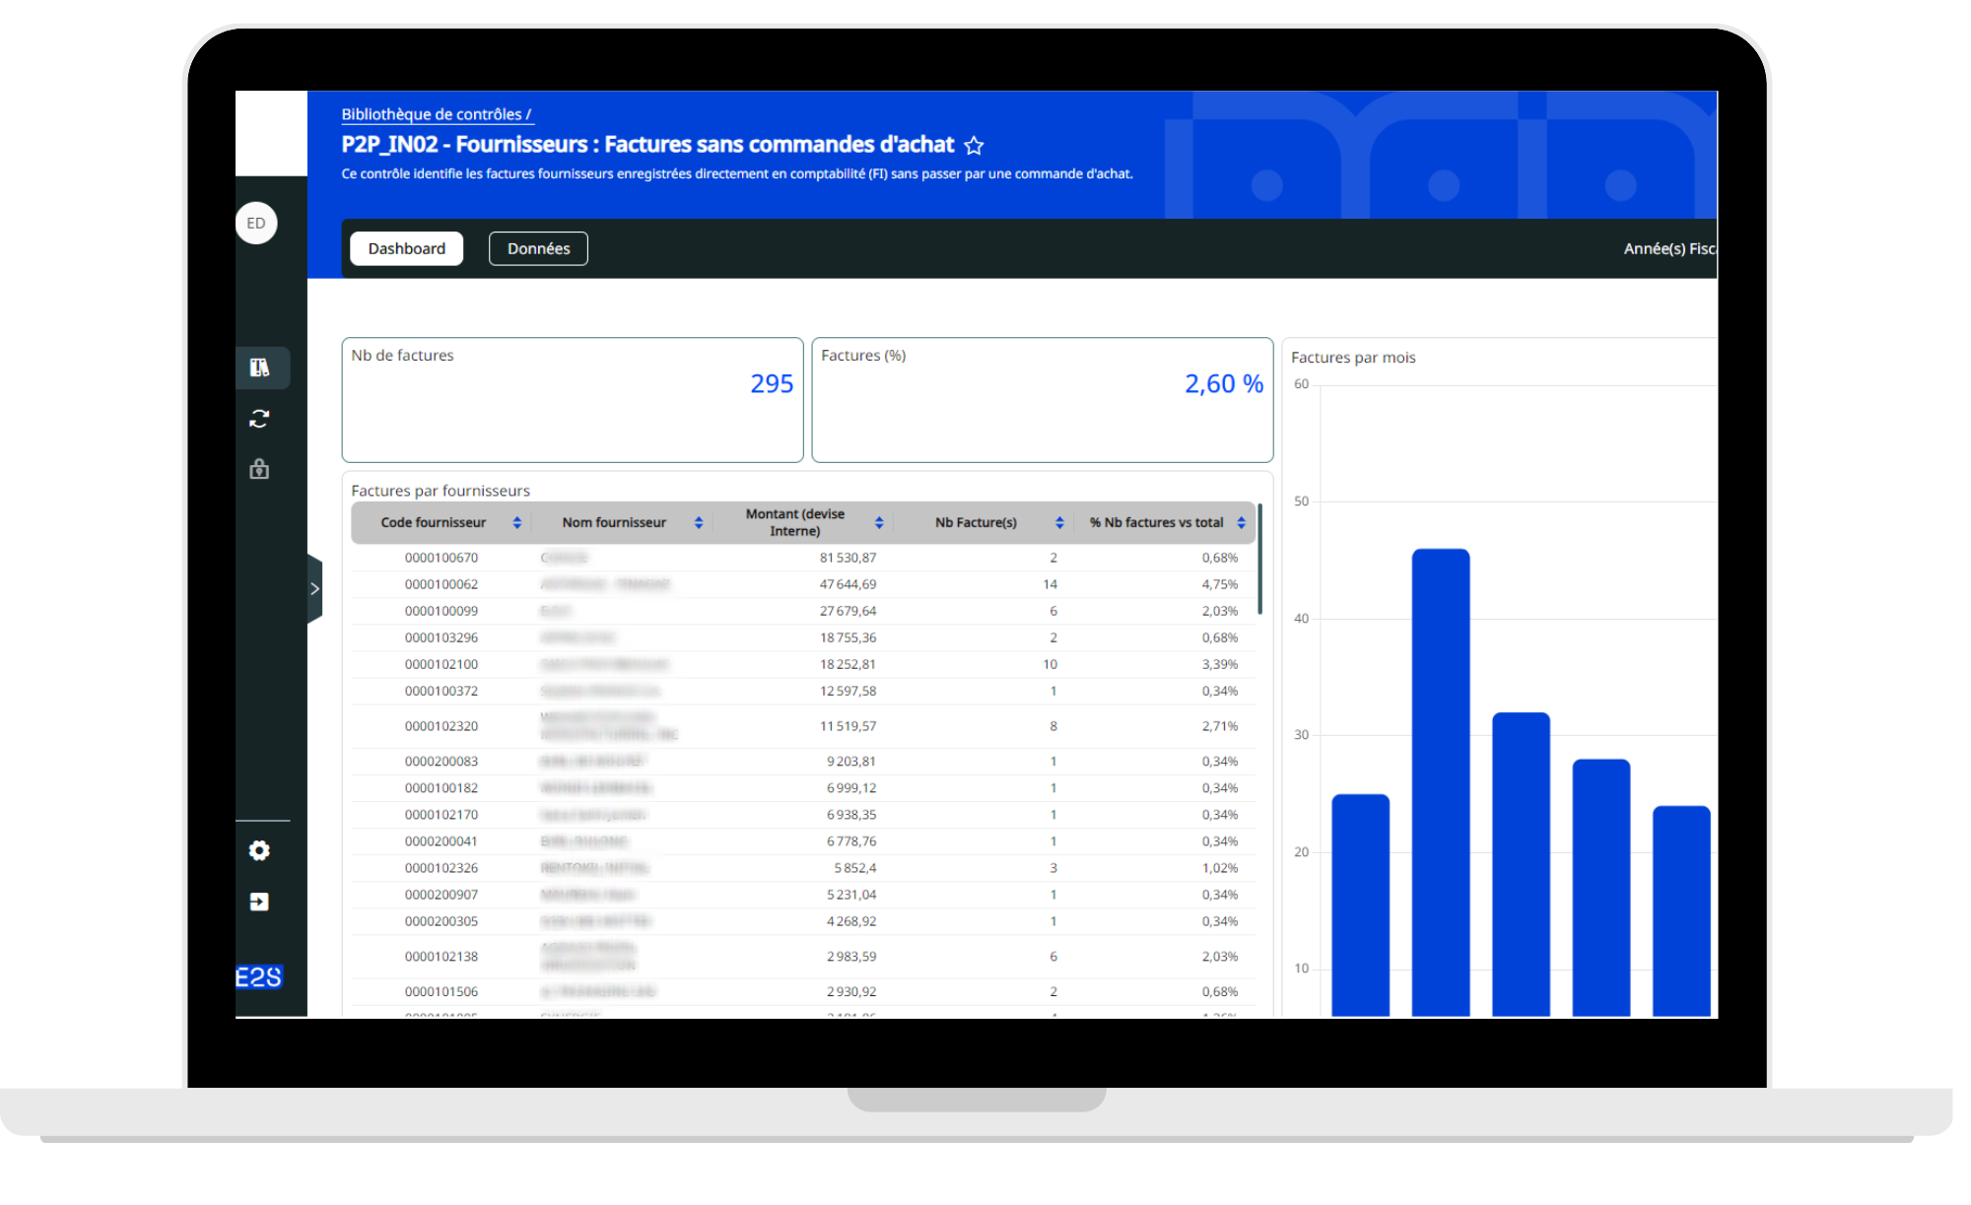Click the Année(s) Fiscale filter label
The width and height of the screenshot is (1971, 1205).
[1668, 248]
